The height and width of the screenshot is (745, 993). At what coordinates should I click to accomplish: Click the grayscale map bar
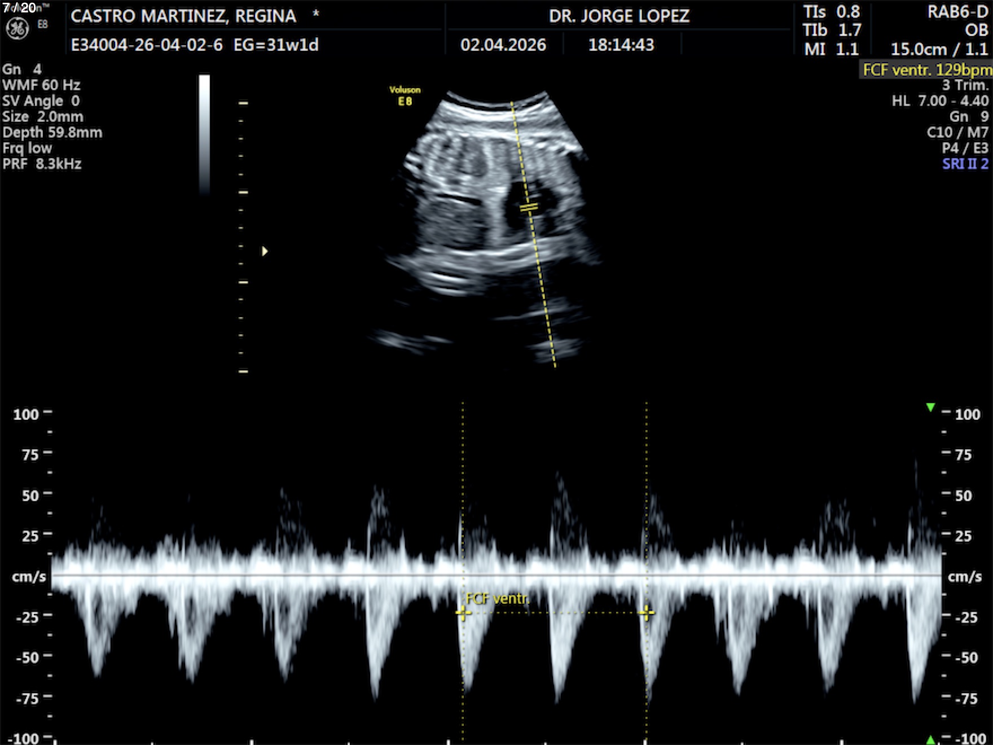204,134
